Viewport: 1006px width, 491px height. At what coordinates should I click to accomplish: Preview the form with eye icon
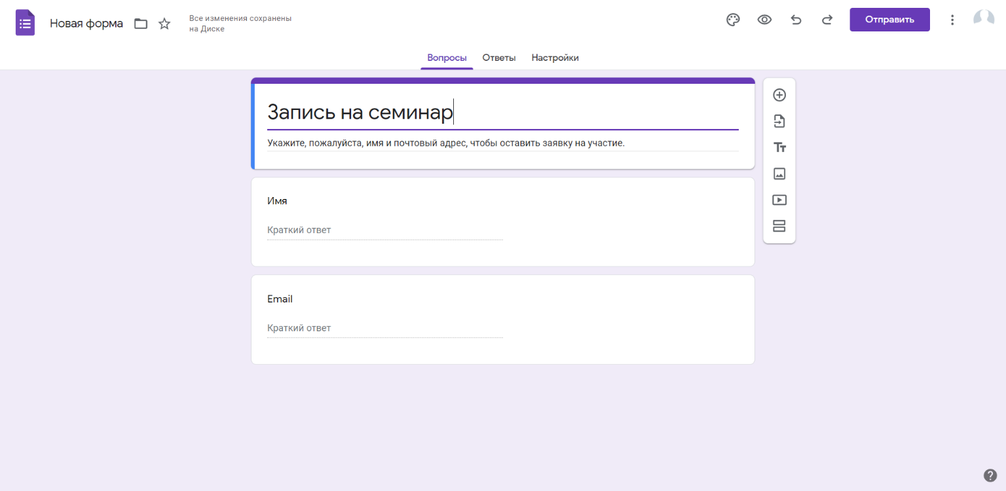coord(764,20)
